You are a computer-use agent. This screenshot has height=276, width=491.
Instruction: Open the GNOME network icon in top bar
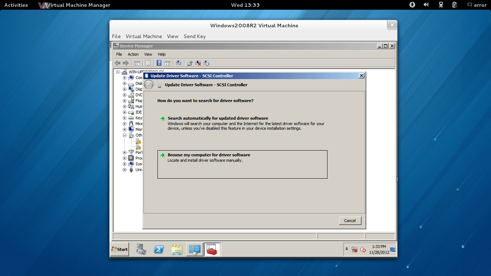[x=441, y=5]
